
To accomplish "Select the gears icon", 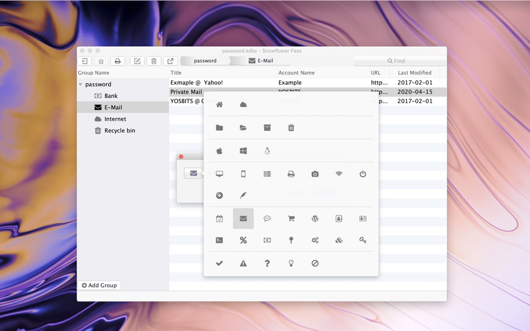I will (x=315, y=240).
